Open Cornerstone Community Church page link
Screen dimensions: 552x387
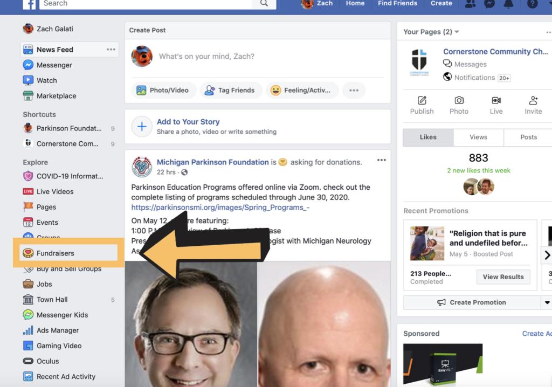tap(495, 51)
